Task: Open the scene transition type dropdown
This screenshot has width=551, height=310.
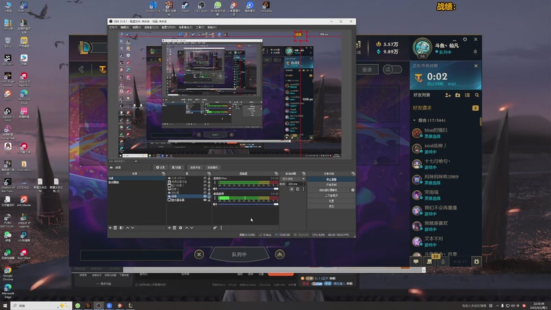Action: tap(293, 179)
